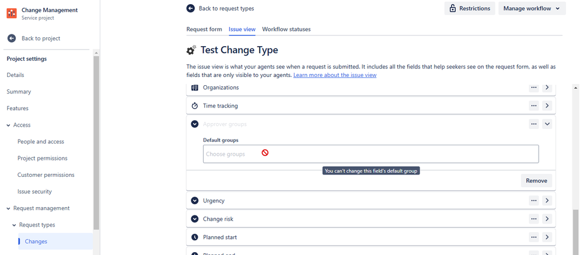This screenshot has width=583, height=255.
Task: Switch to the Request form tab
Action: click(204, 29)
